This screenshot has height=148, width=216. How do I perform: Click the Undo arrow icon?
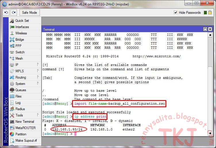pos(6,13)
